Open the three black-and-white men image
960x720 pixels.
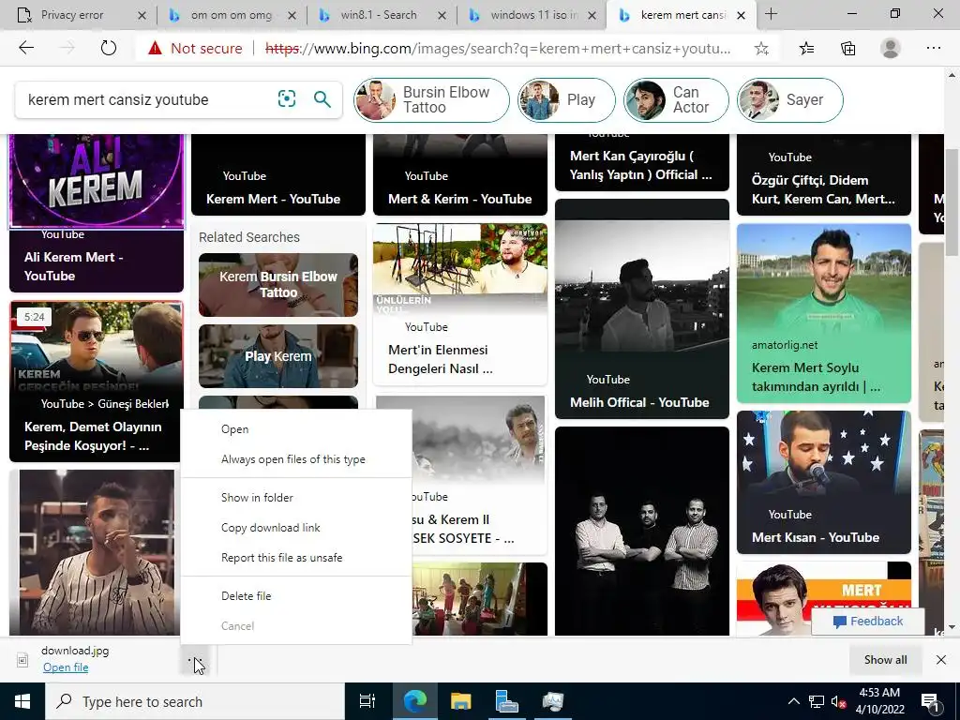[x=641, y=531]
